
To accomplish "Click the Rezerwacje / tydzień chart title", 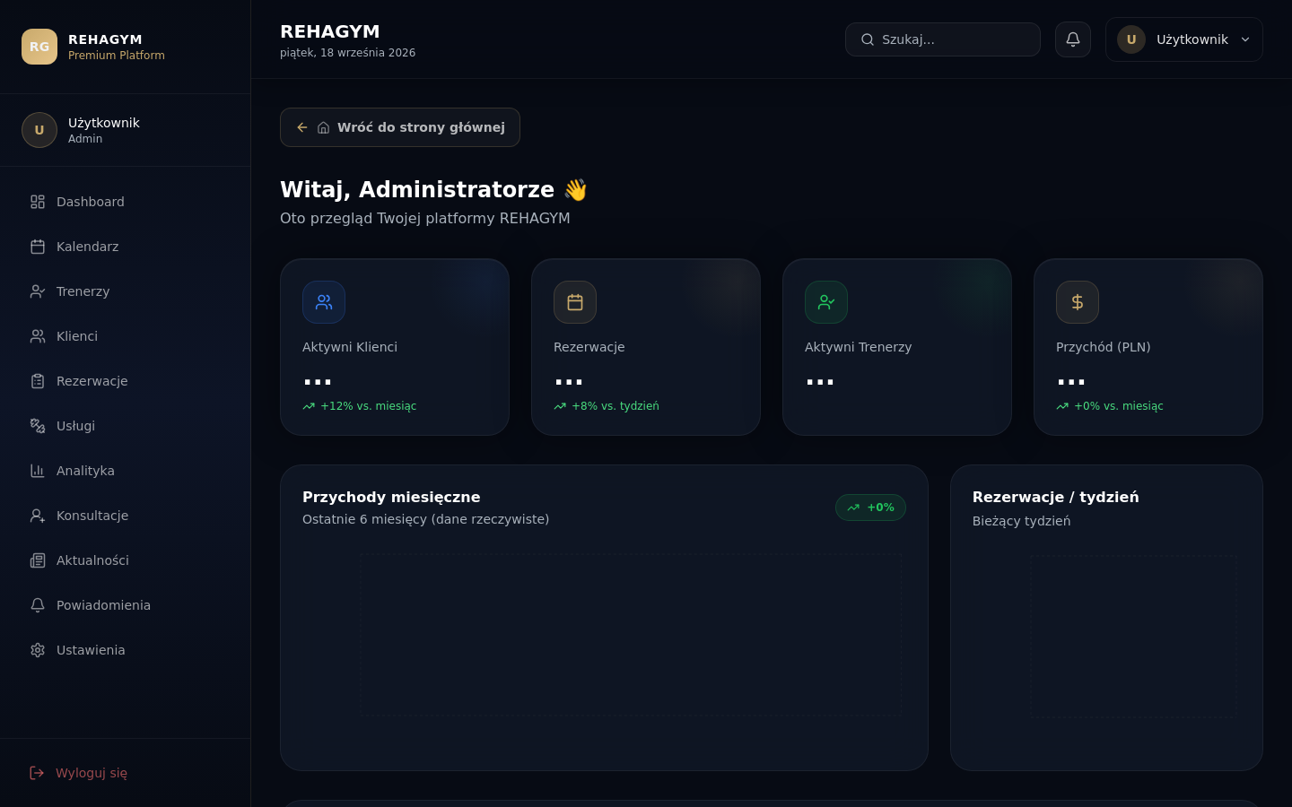I will tap(1056, 497).
